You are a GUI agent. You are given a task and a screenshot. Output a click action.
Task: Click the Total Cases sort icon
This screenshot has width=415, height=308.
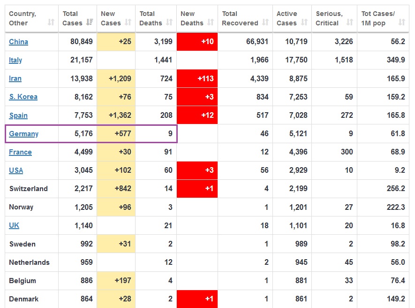click(90, 23)
